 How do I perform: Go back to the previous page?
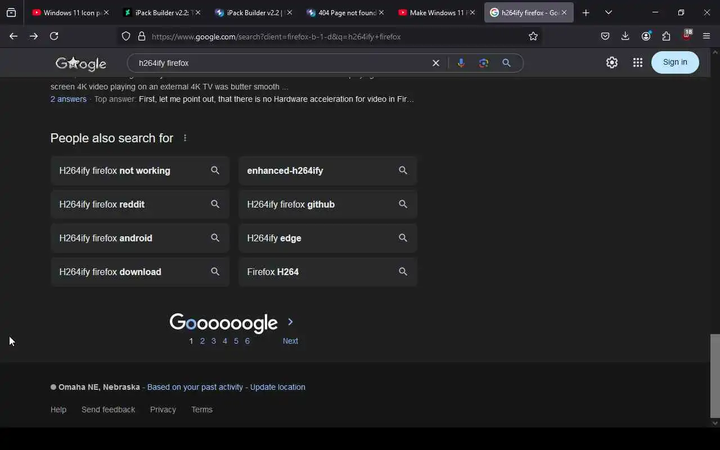tap(13, 36)
